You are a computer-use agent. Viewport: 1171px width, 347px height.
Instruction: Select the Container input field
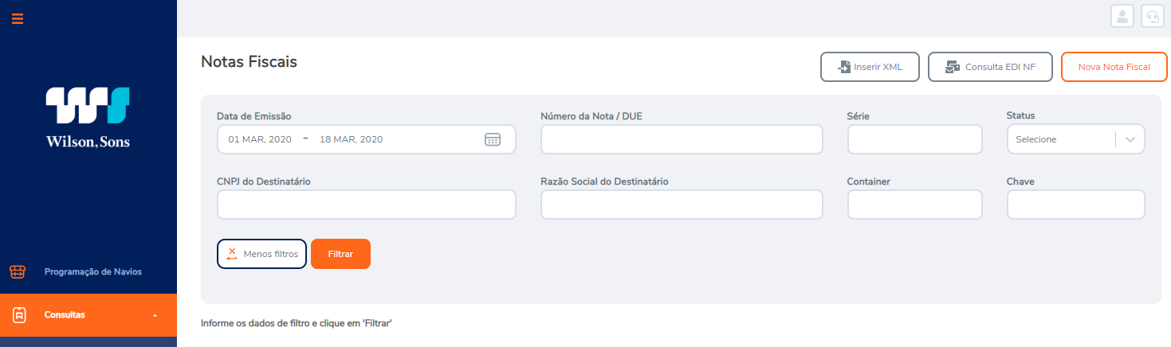click(x=914, y=205)
